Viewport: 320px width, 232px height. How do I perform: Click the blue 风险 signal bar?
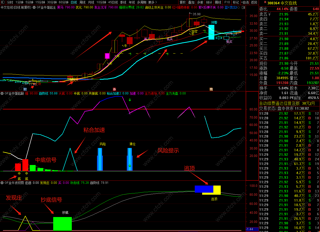coord(100,159)
